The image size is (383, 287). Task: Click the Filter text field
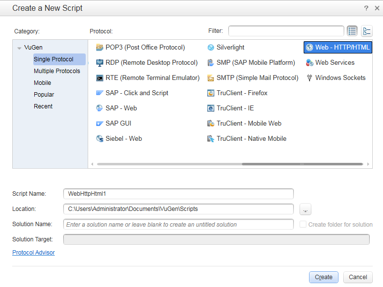286,31
